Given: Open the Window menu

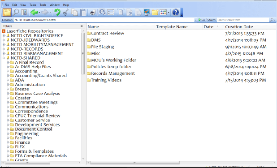Looking at the screenshot, I should tap(54, 5).
